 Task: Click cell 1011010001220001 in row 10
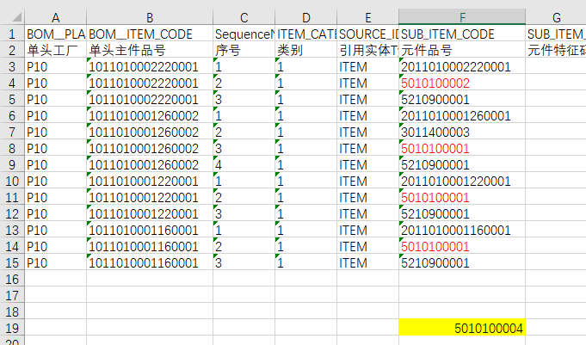coord(150,182)
